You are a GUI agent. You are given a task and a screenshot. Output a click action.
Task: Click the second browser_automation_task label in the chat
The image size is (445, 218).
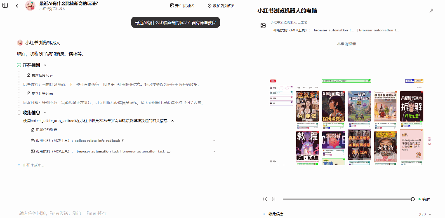pyautogui.click(x=144, y=151)
